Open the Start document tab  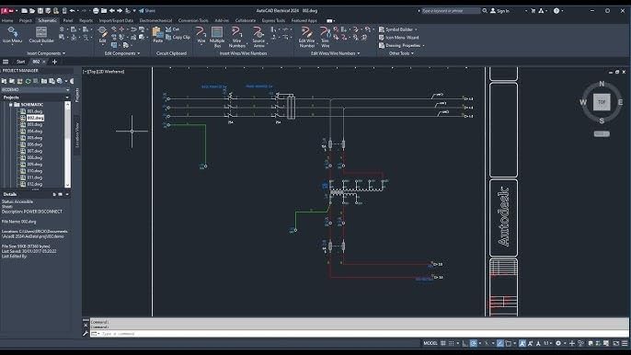pos(20,62)
